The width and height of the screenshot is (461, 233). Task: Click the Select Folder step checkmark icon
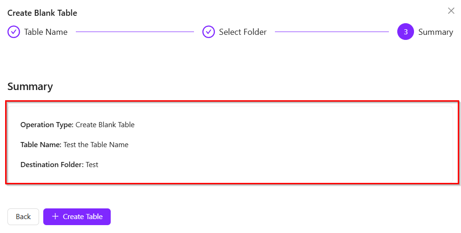pos(208,32)
